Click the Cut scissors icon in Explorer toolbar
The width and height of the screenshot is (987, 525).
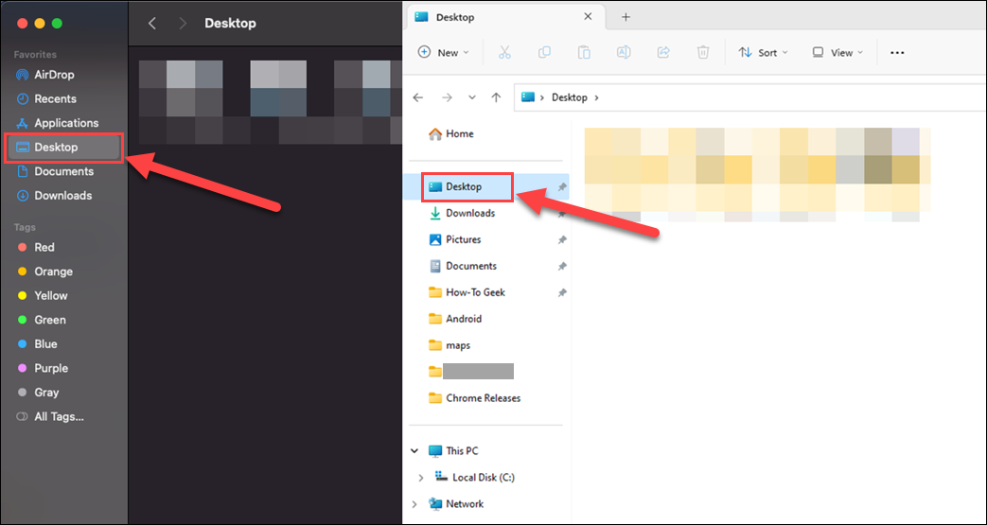[504, 53]
